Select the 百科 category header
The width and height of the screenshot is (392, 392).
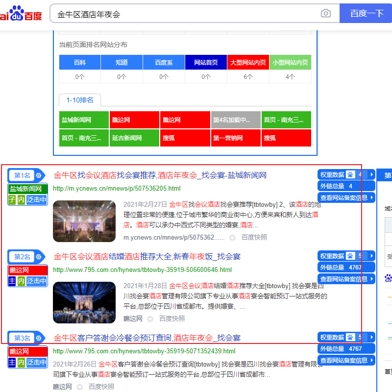pyautogui.click(x=80, y=62)
